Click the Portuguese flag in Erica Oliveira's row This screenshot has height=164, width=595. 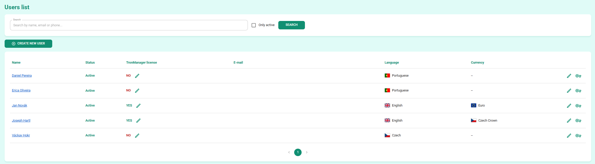[x=387, y=90]
